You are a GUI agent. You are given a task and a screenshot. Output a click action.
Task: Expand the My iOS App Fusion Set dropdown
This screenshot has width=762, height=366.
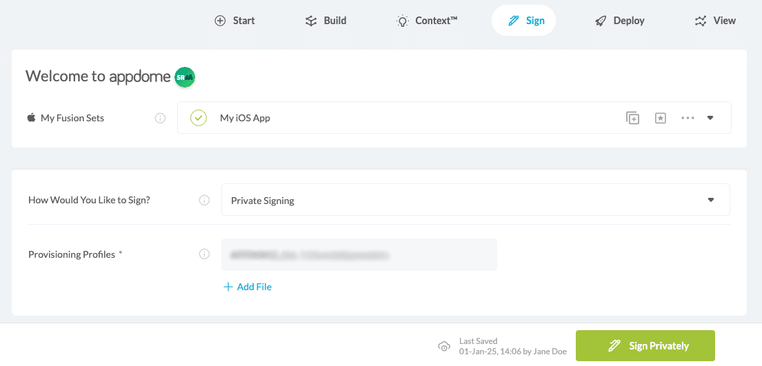coord(710,118)
